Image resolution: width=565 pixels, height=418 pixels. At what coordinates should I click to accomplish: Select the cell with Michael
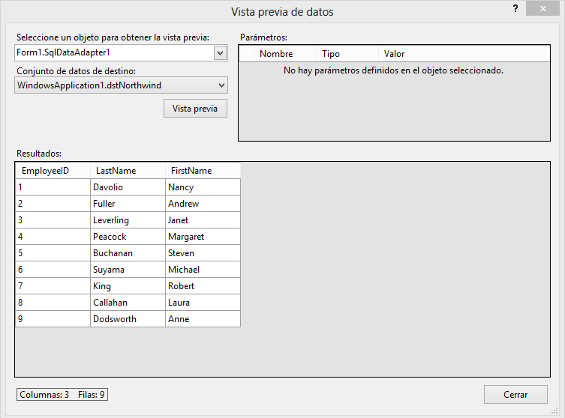click(x=203, y=270)
